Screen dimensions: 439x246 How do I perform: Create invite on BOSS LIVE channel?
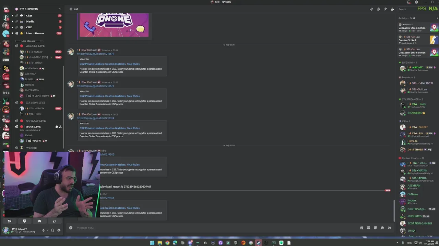coord(60,127)
